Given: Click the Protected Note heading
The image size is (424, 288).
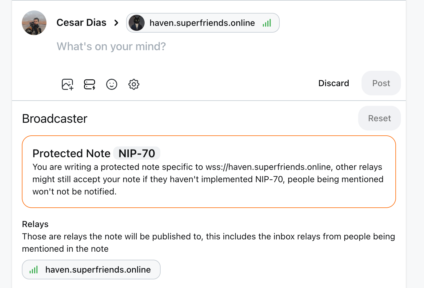Looking at the screenshot, I should click(x=71, y=153).
